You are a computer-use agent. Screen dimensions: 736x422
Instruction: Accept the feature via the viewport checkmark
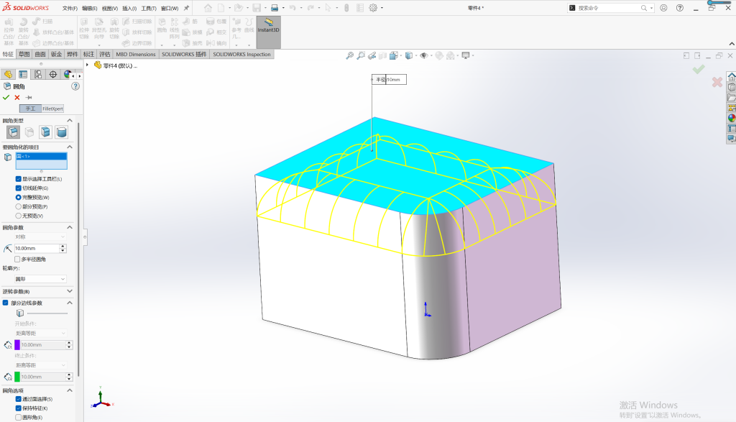699,70
